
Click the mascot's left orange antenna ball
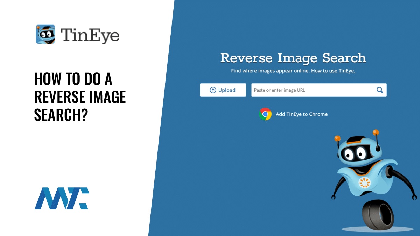(x=337, y=138)
